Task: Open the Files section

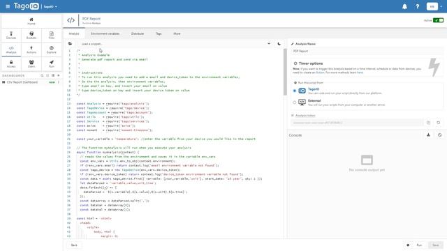Action: 51,36
